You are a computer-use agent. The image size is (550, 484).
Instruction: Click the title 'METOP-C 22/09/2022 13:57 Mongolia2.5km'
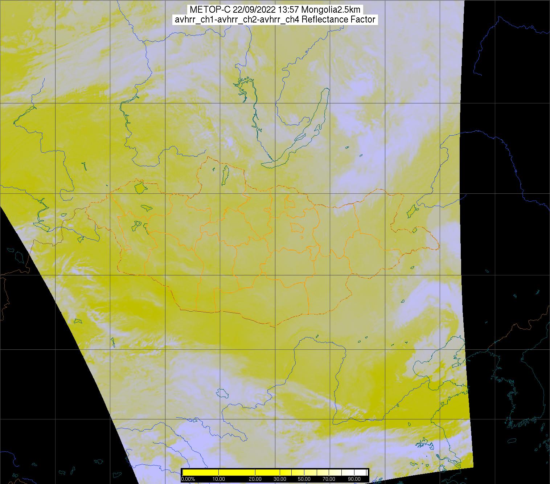[x=275, y=10]
